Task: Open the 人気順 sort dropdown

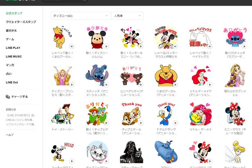Action: coord(127,16)
